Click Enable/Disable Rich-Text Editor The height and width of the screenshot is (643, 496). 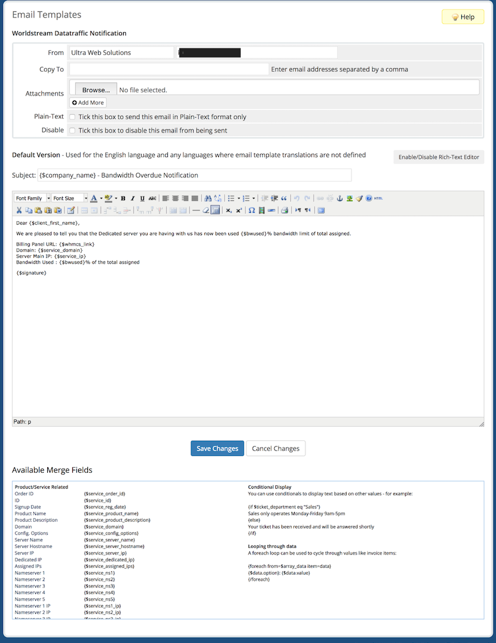click(x=438, y=157)
